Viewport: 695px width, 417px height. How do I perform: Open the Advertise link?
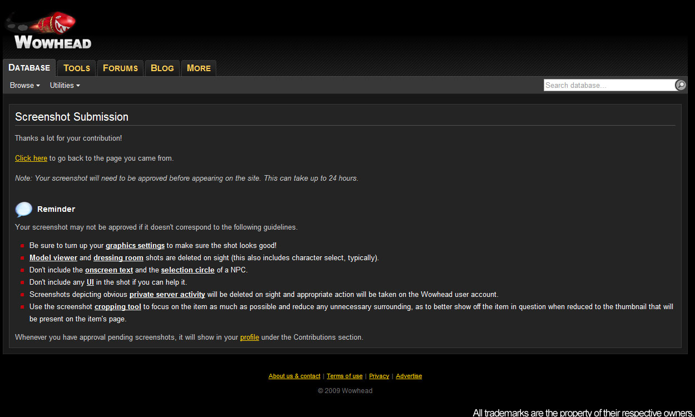click(409, 376)
